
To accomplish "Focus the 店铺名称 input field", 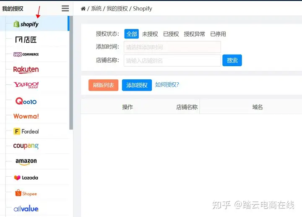I will click(172, 60).
